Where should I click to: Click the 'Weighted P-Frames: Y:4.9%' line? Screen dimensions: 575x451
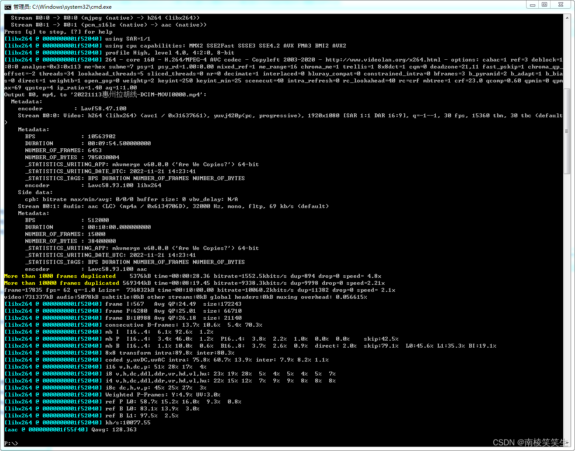point(112,395)
